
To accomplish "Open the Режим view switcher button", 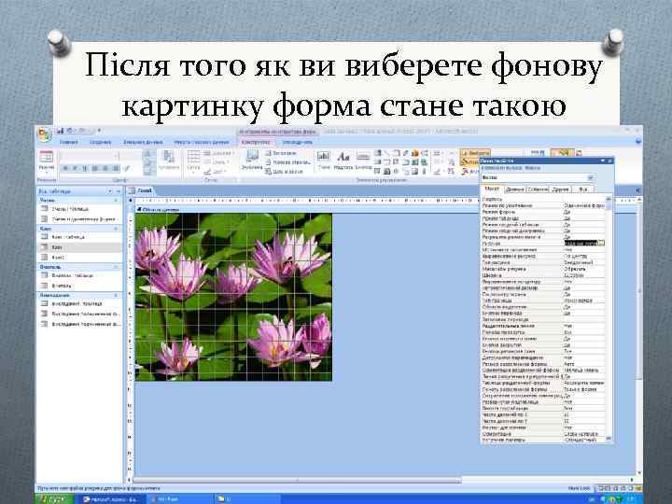I will point(47,161).
